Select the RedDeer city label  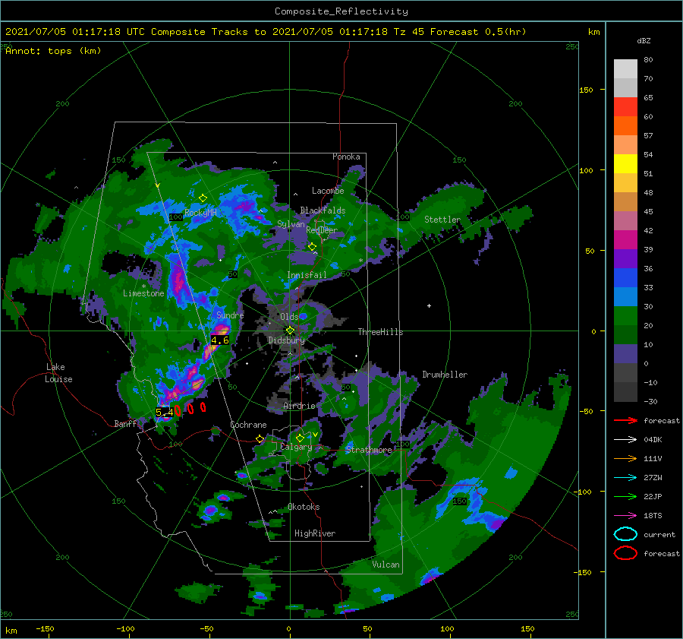[322, 230]
